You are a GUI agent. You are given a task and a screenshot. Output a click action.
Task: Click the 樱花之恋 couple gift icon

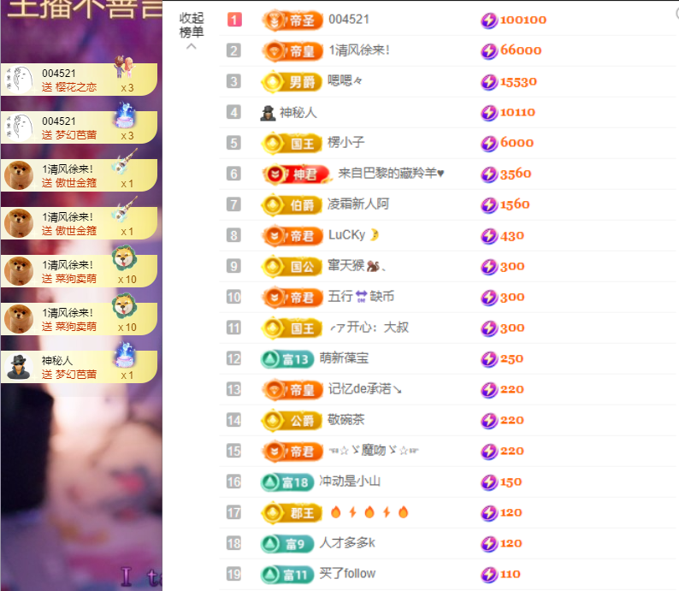tap(124, 66)
